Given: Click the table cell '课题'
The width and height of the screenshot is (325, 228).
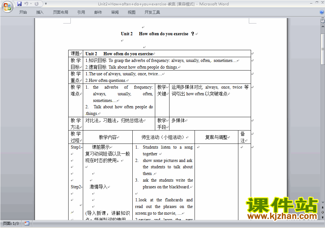Looking at the screenshot, I should click(75, 54).
